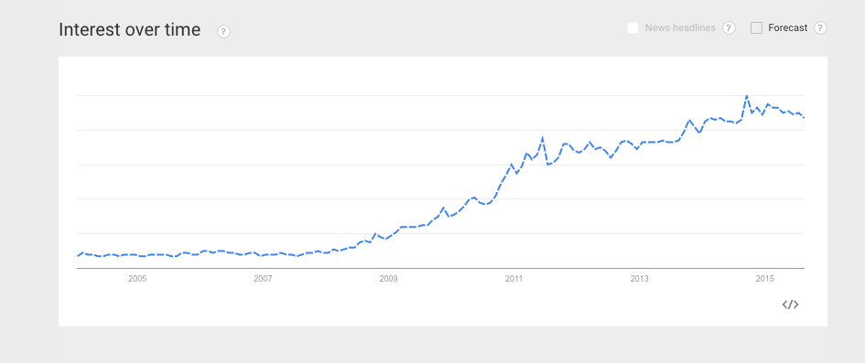This screenshot has width=865, height=363.
Task: Open help icon next to Forecast
Action: pyautogui.click(x=820, y=27)
